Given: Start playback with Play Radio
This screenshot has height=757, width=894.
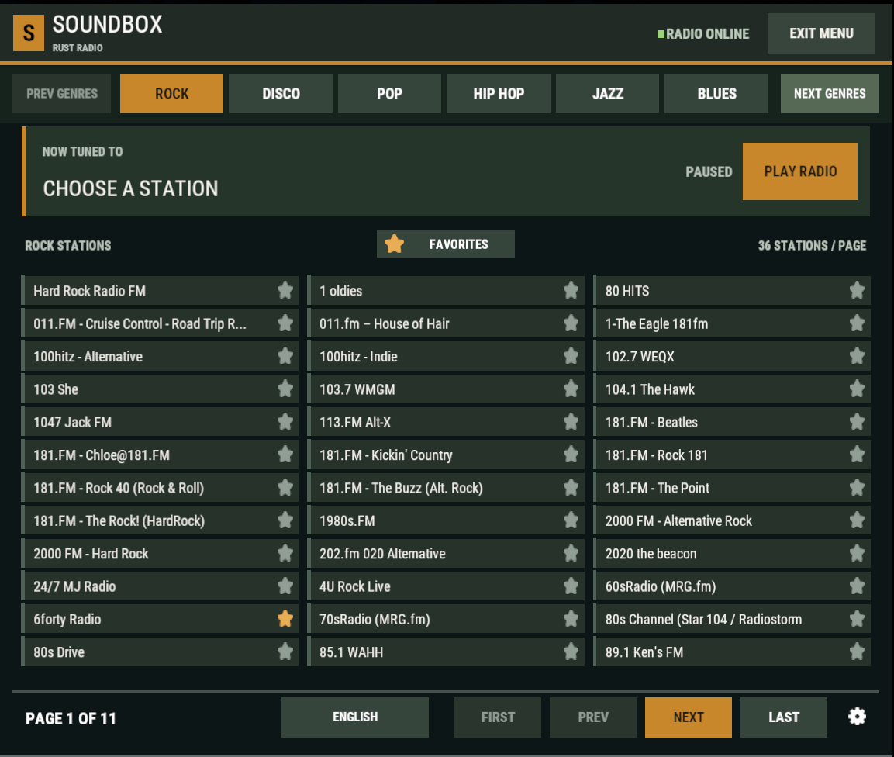Looking at the screenshot, I should coord(800,171).
